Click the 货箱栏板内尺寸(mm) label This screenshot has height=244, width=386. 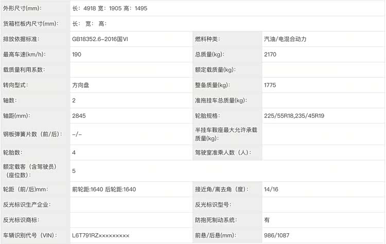30,24
